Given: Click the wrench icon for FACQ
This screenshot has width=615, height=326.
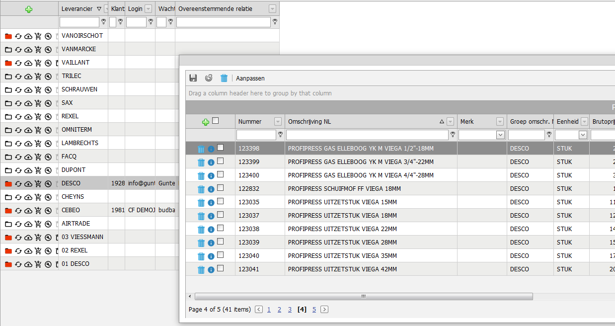Looking at the screenshot, I should [x=48, y=157].
